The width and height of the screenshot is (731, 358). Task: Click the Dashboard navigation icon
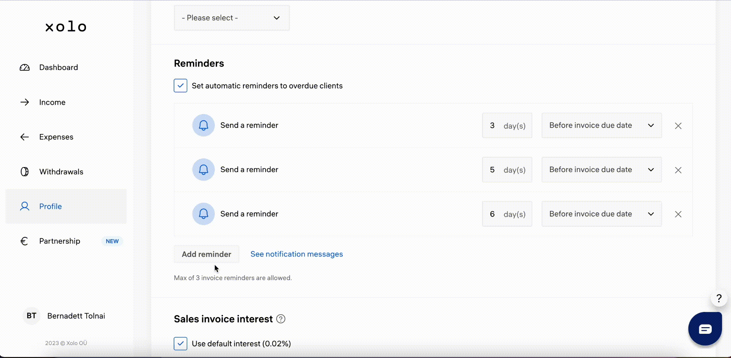tap(25, 67)
